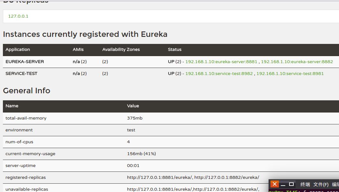This screenshot has height=192, width=339.
Task: Click the Name column header in General Info
Action: (12, 106)
